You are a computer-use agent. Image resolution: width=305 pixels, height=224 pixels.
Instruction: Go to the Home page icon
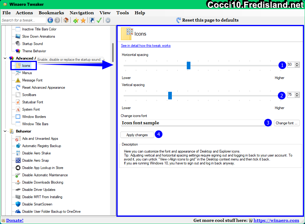(x=66, y=20)
